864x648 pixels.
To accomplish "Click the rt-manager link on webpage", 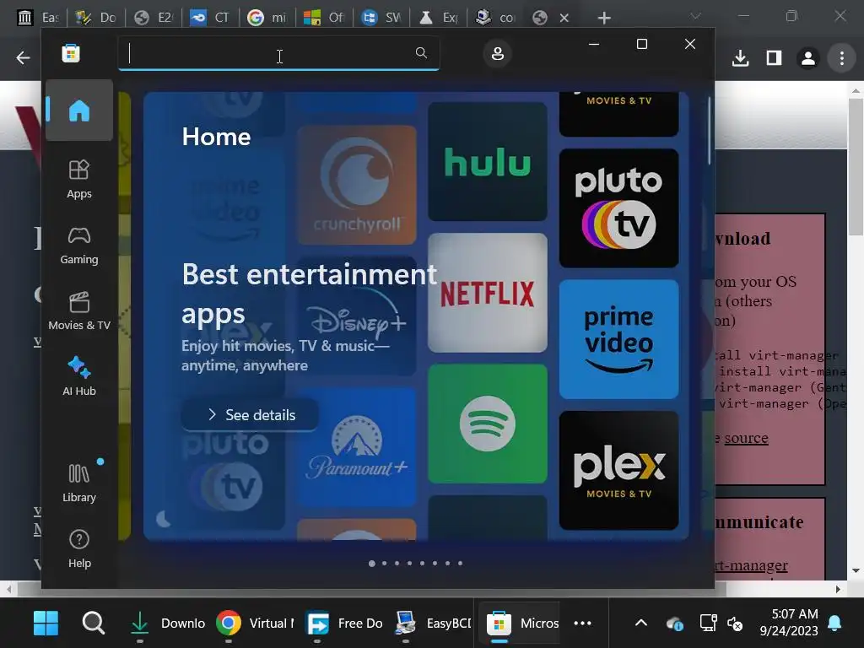I will [x=752, y=565].
